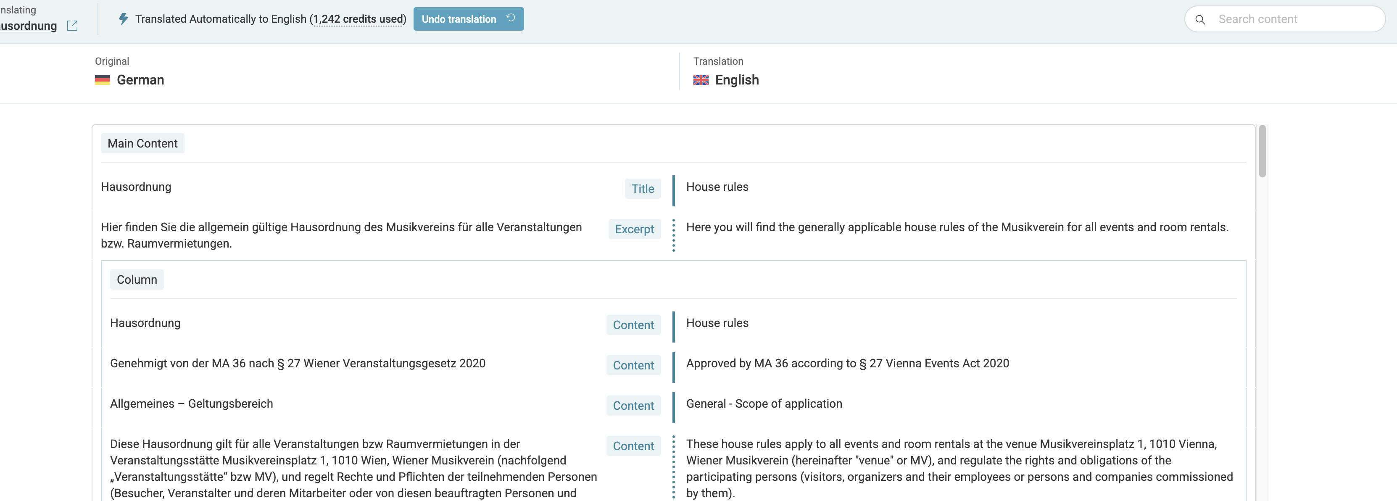Click Content tag for 'Allgemeines – Geltungsbereich'
Screen dimensions: 1397x501
pos(633,406)
